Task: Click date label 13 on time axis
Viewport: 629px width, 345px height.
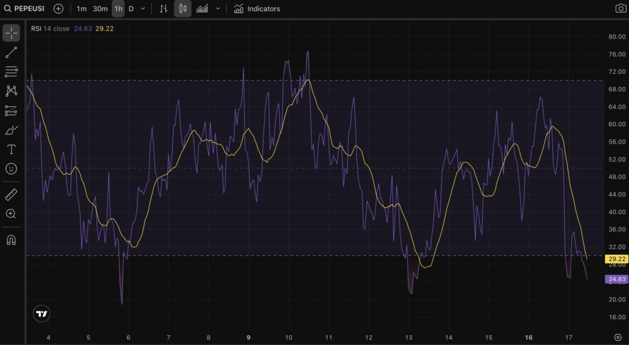Action: click(x=408, y=338)
